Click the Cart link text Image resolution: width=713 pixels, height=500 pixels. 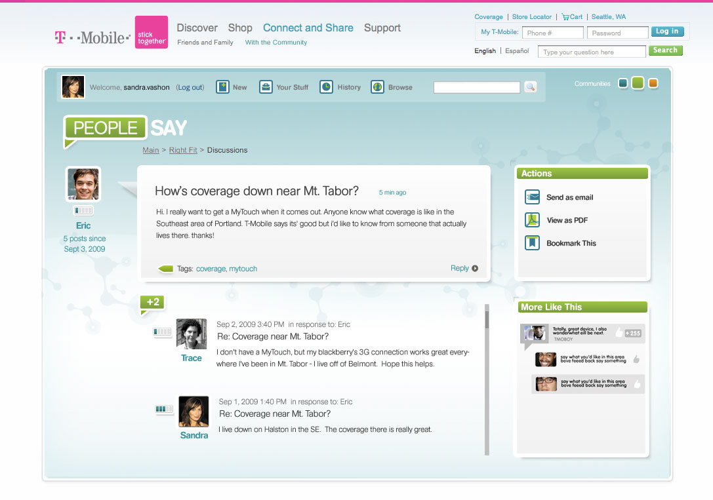(x=576, y=17)
